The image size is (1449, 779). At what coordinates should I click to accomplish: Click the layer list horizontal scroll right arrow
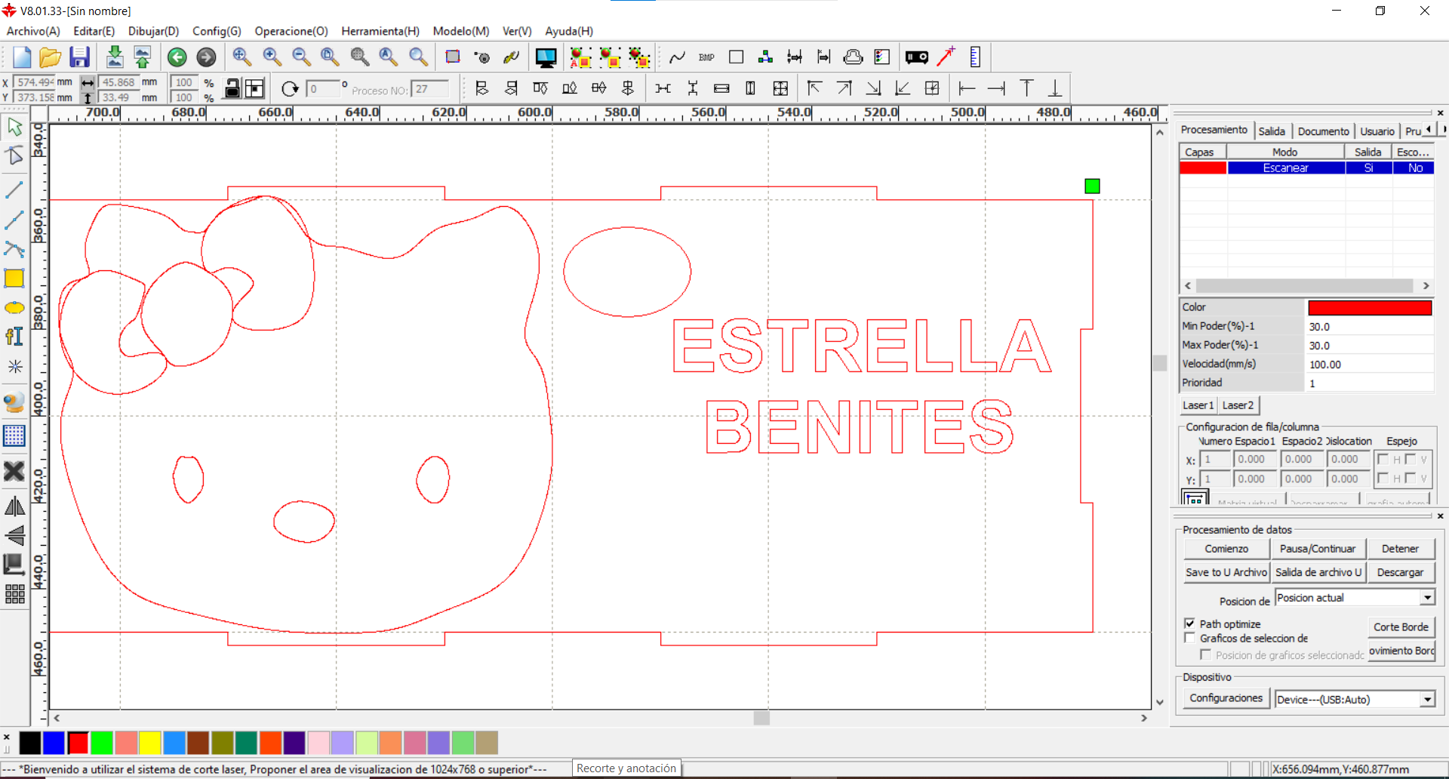1426,285
